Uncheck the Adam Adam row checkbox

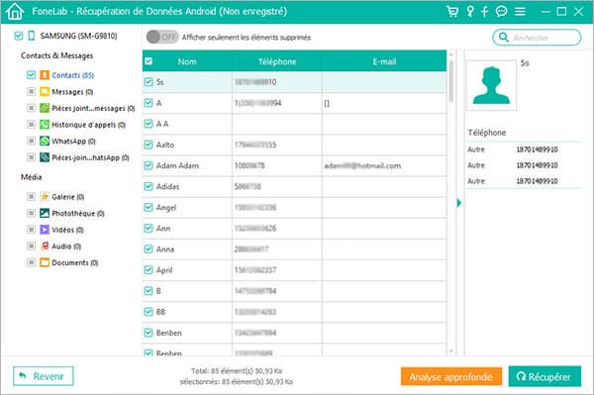[x=148, y=165]
